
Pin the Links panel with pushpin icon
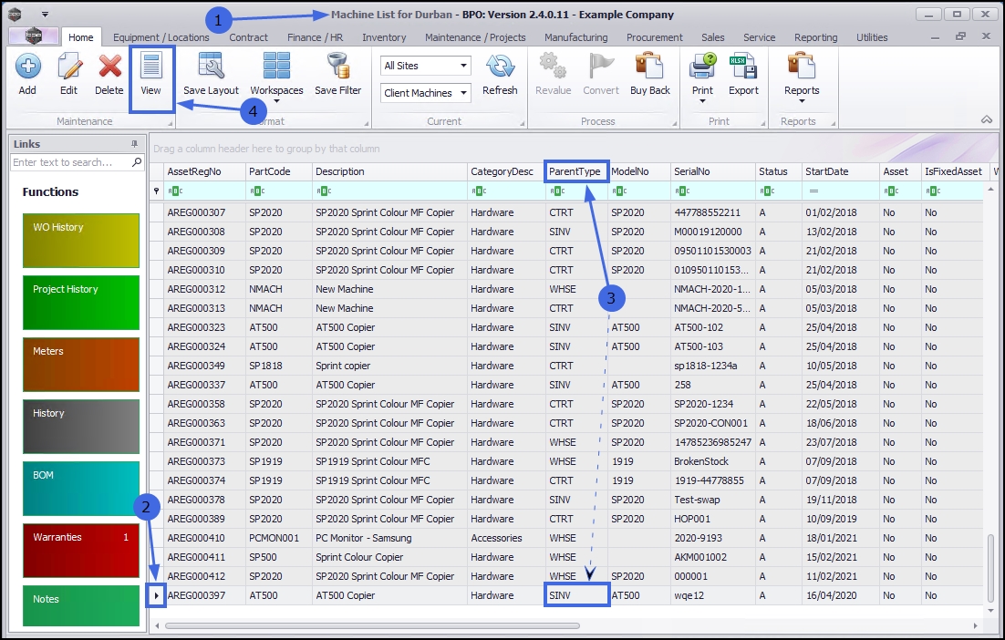135,144
